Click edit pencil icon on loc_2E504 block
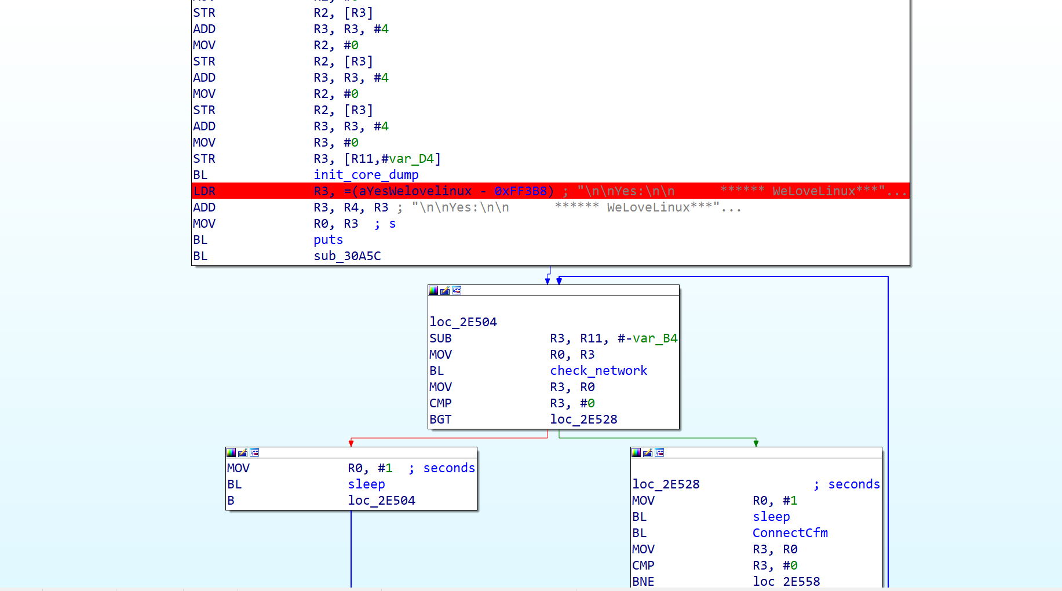The height and width of the screenshot is (591, 1062). coord(445,290)
